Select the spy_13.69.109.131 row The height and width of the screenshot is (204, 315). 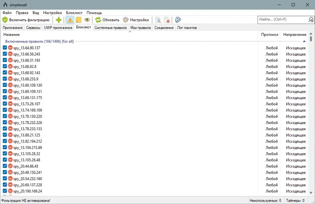point(154,92)
